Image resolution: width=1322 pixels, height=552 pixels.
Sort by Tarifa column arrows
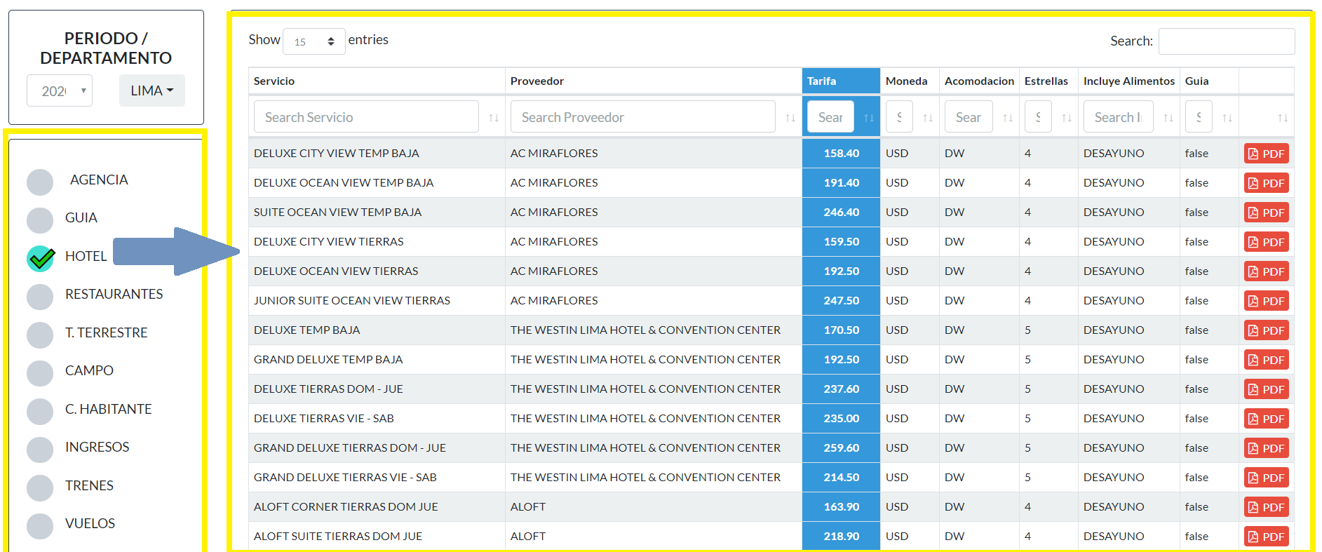click(x=869, y=118)
